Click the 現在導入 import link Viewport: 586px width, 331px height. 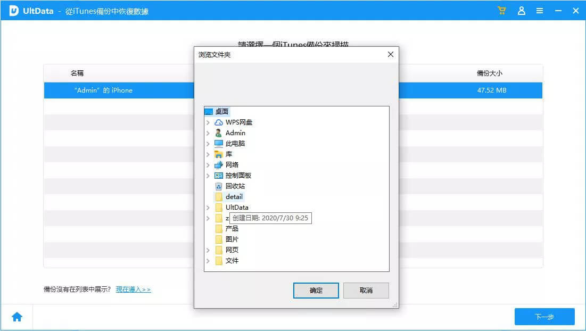tap(133, 289)
